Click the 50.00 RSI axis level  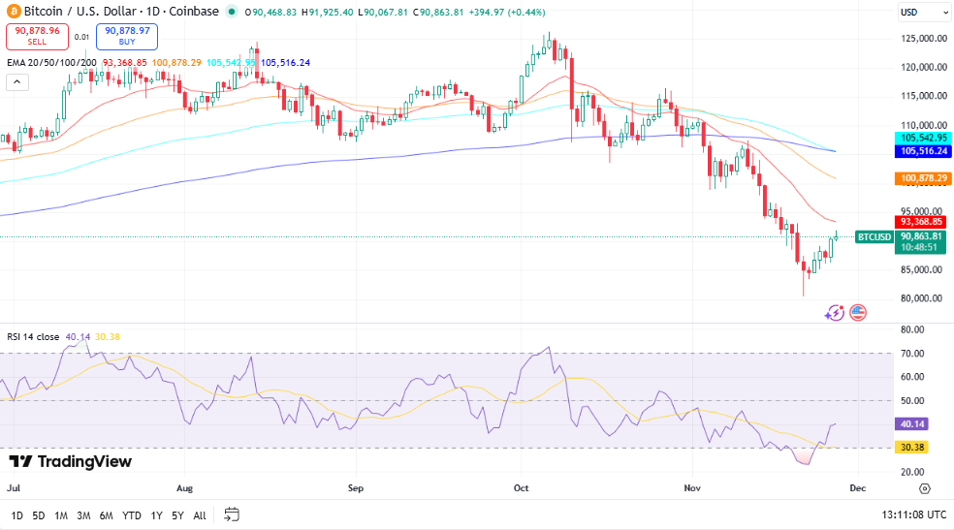click(x=912, y=401)
